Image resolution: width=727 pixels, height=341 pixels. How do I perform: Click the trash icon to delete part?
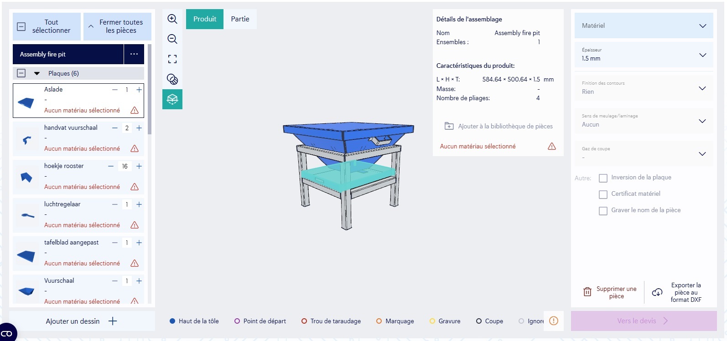click(x=587, y=292)
